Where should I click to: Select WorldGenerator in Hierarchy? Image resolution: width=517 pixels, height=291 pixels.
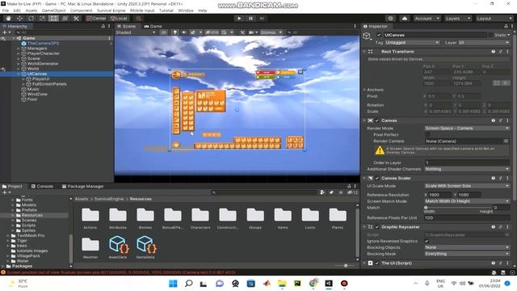tap(43, 64)
